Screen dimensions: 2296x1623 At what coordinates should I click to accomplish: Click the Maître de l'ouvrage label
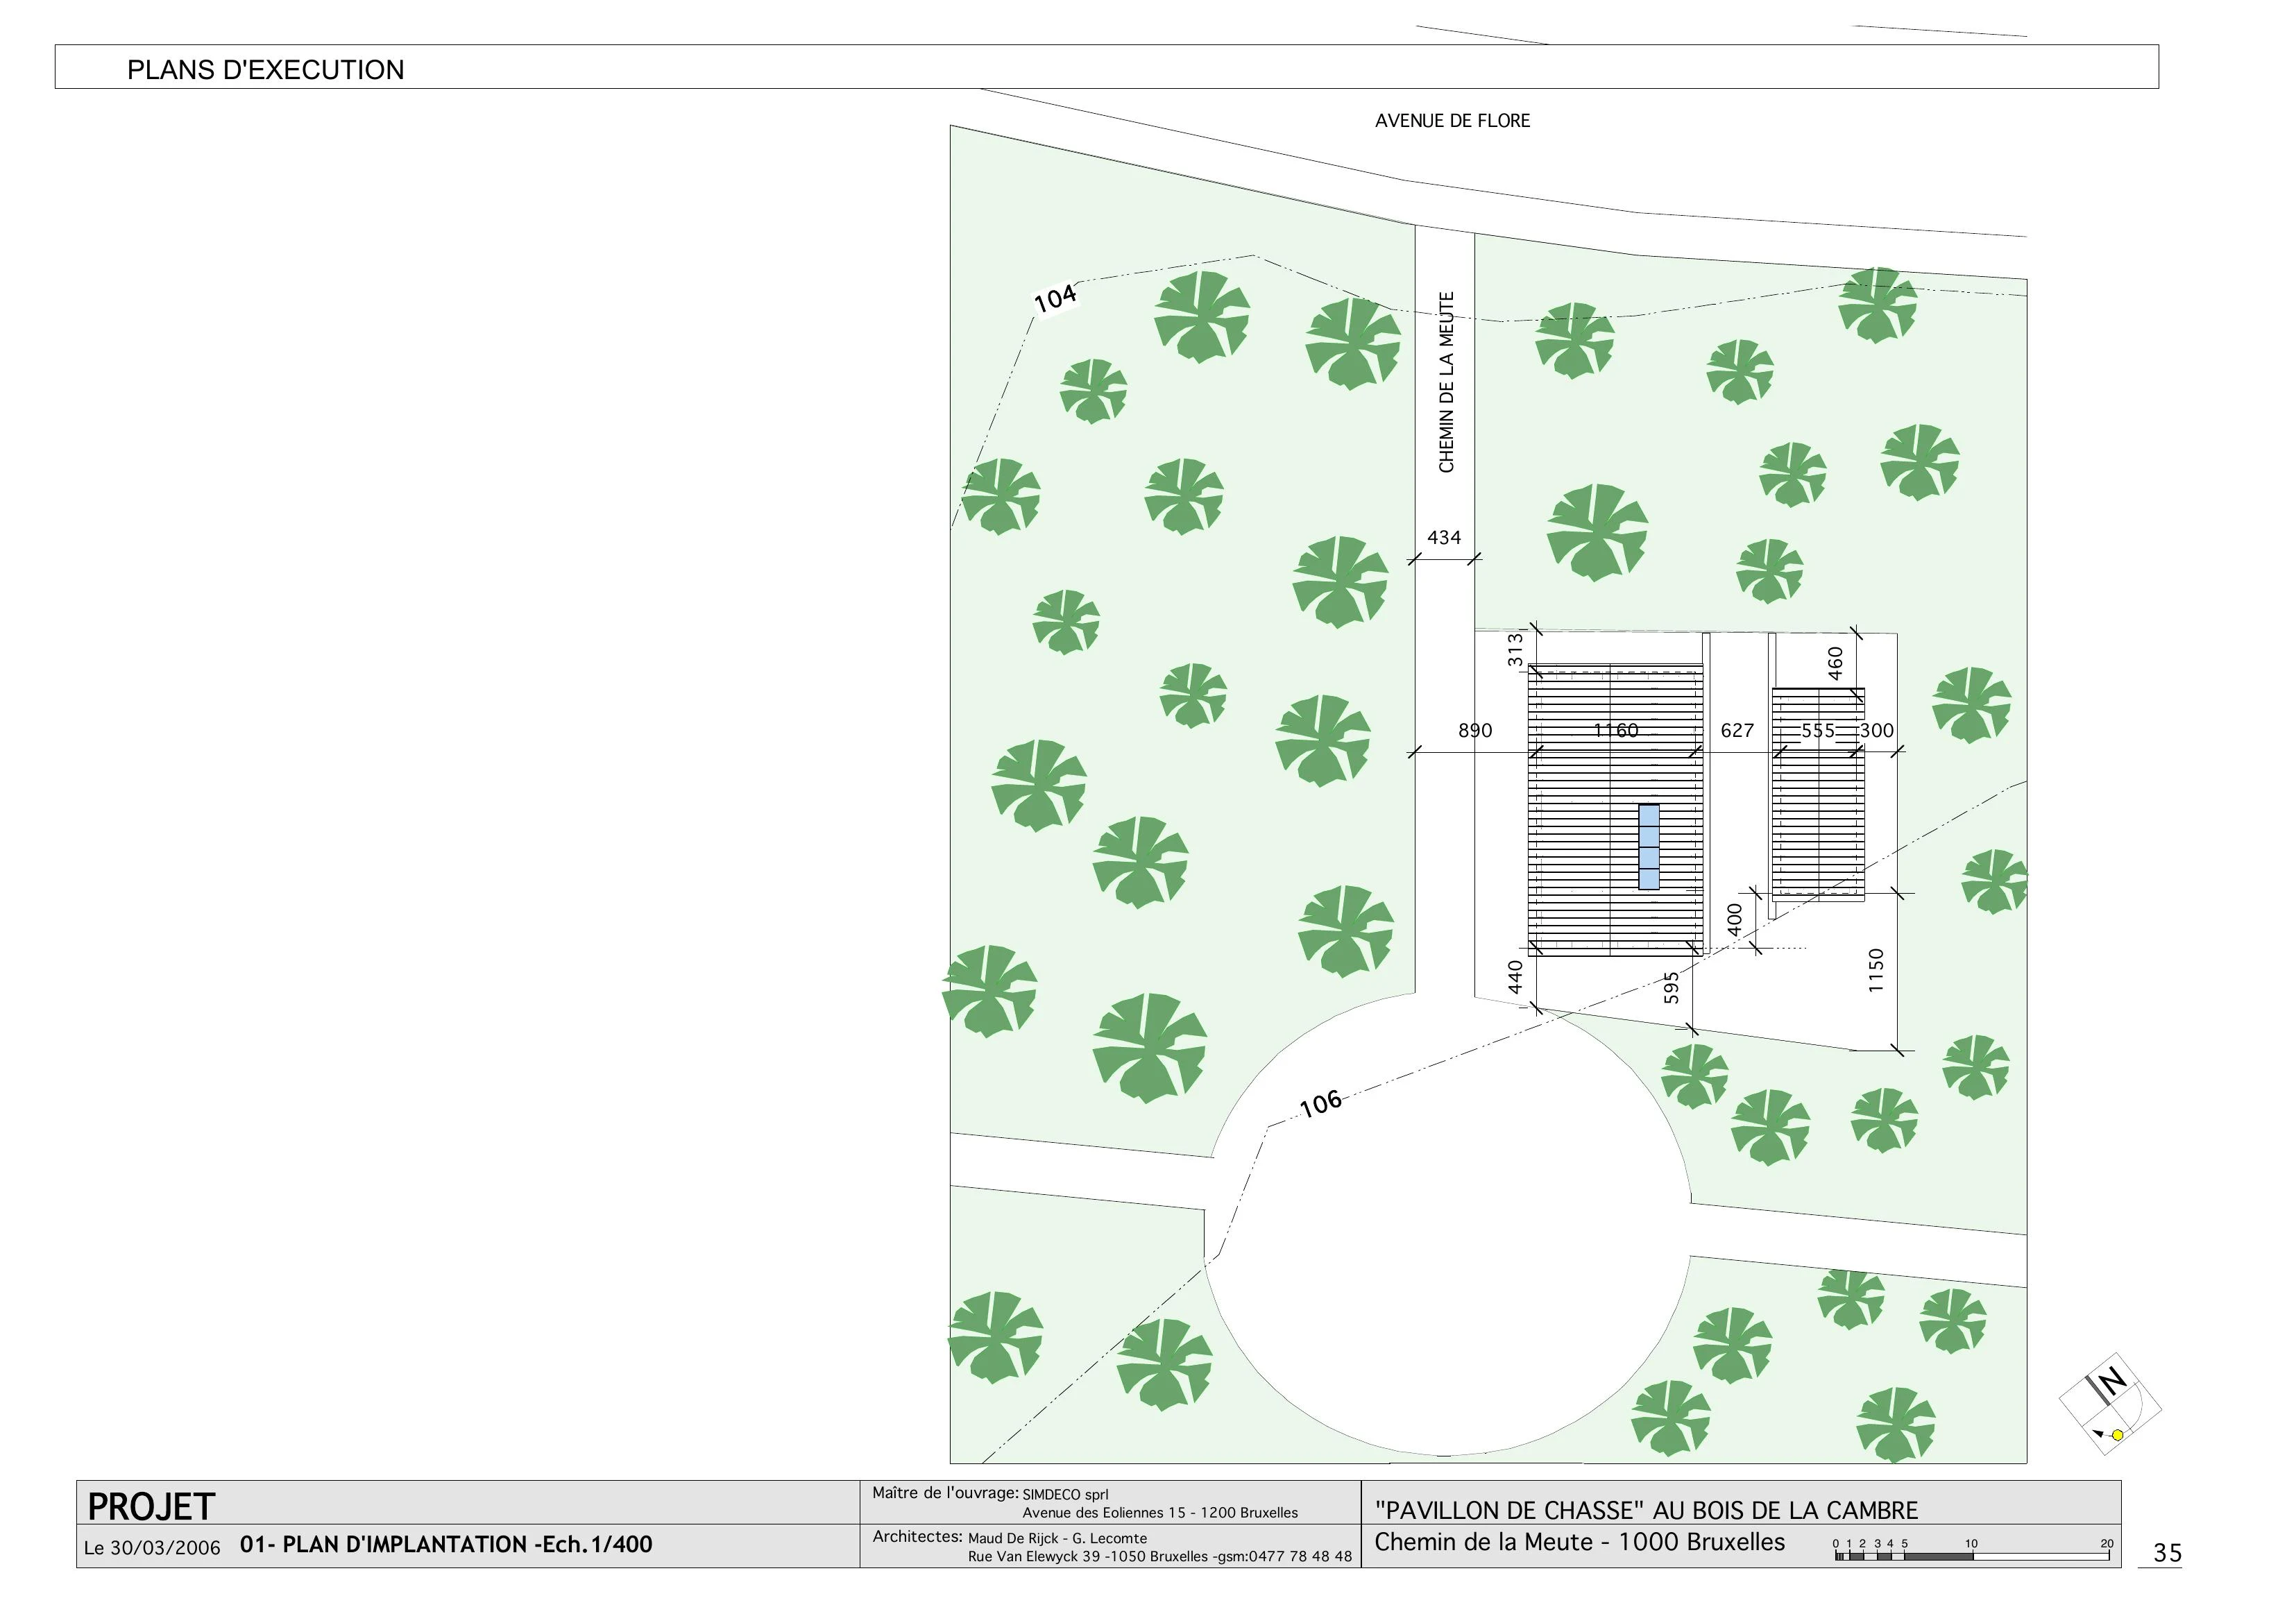tap(945, 1493)
